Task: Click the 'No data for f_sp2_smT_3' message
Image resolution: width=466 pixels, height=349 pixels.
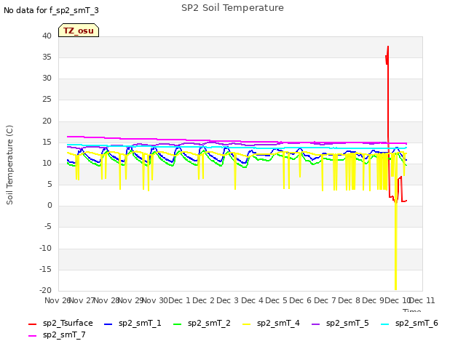Action: click(51, 10)
